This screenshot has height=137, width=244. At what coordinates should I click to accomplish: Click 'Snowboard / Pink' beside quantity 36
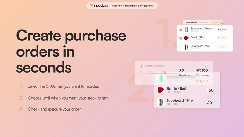point(180,100)
